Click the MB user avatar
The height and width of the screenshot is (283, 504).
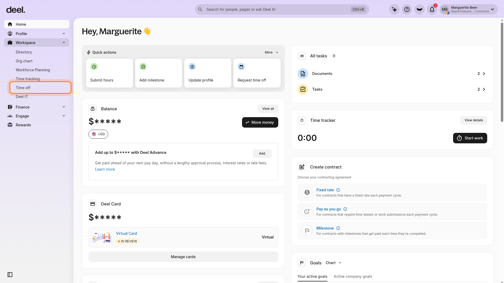(445, 9)
